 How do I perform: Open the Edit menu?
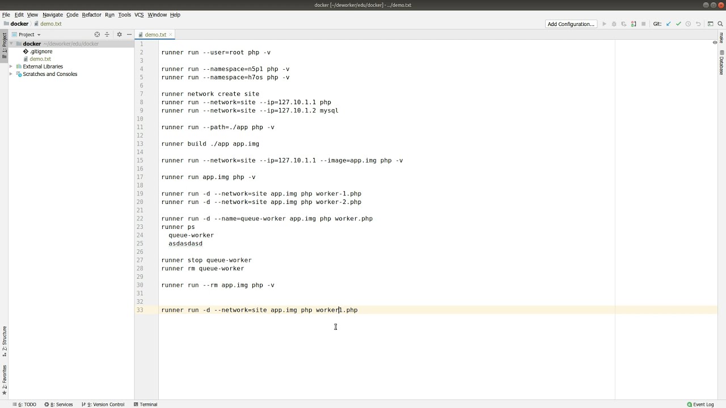(19, 15)
